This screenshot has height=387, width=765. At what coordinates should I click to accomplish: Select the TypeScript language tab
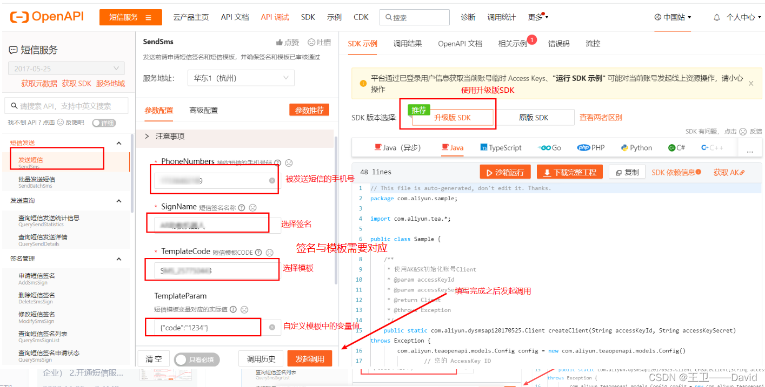pyautogui.click(x=501, y=147)
